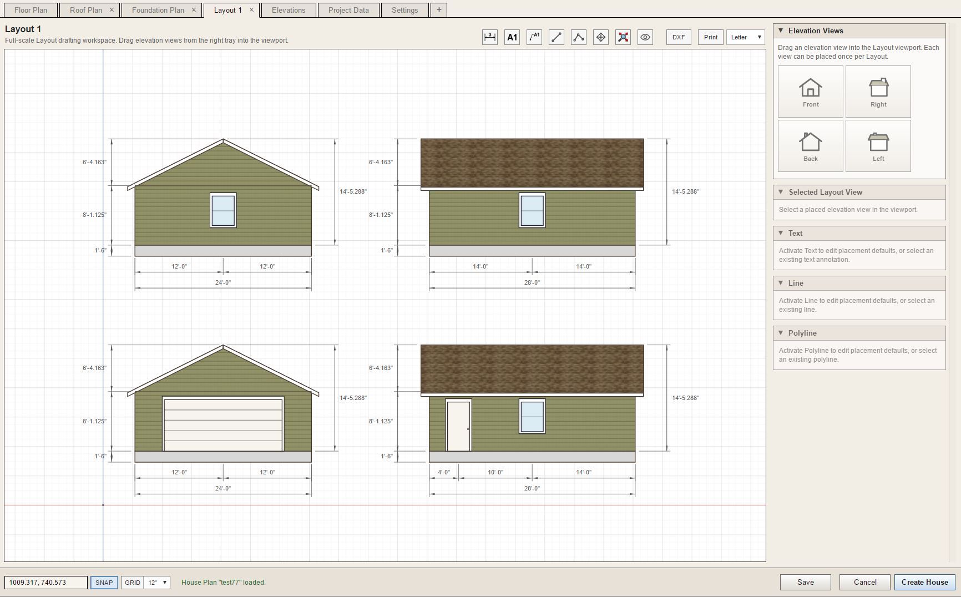This screenshot has height=597, width=961.
Task: Collapse the Text panel
Action: (x=781, y=233)
